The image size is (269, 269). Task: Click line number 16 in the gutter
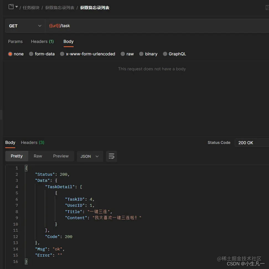(x=15, y=262)
